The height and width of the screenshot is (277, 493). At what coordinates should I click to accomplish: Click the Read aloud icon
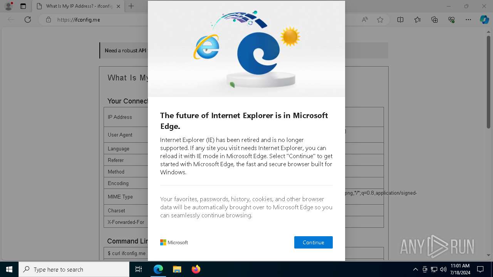365,20
